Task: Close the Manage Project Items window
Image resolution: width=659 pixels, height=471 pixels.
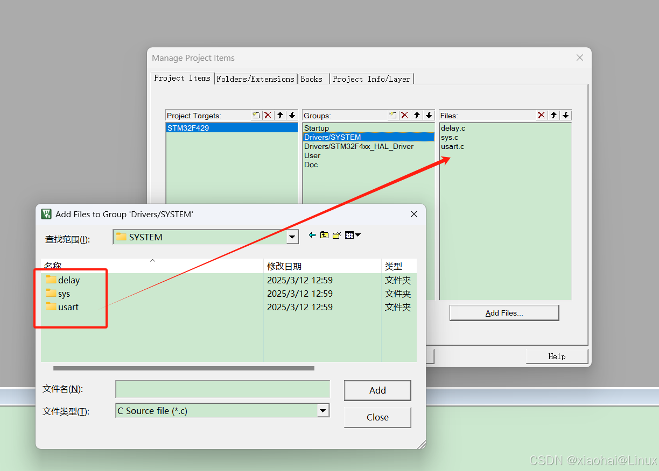Action: click(580, 58)
